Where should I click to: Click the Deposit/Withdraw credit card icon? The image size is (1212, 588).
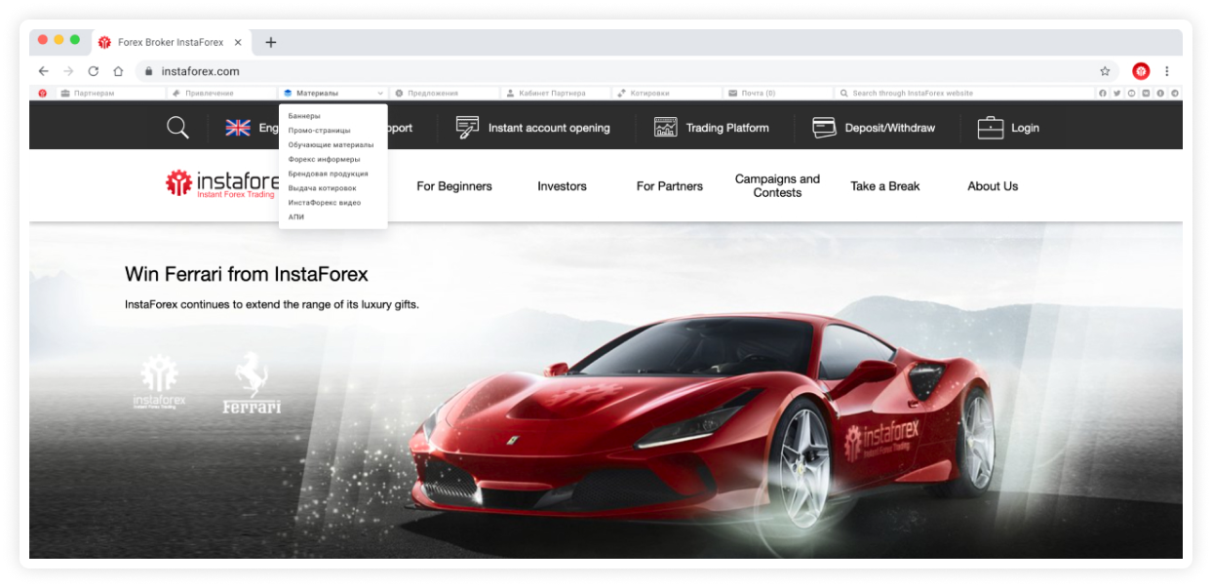click(824, 128)
